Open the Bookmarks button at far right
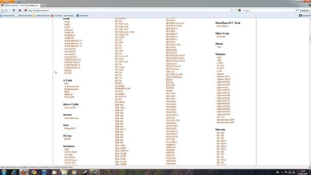Image resolution: width=311 pixels, height=175 pixels. pyautogui.click(x=305, y=16)
